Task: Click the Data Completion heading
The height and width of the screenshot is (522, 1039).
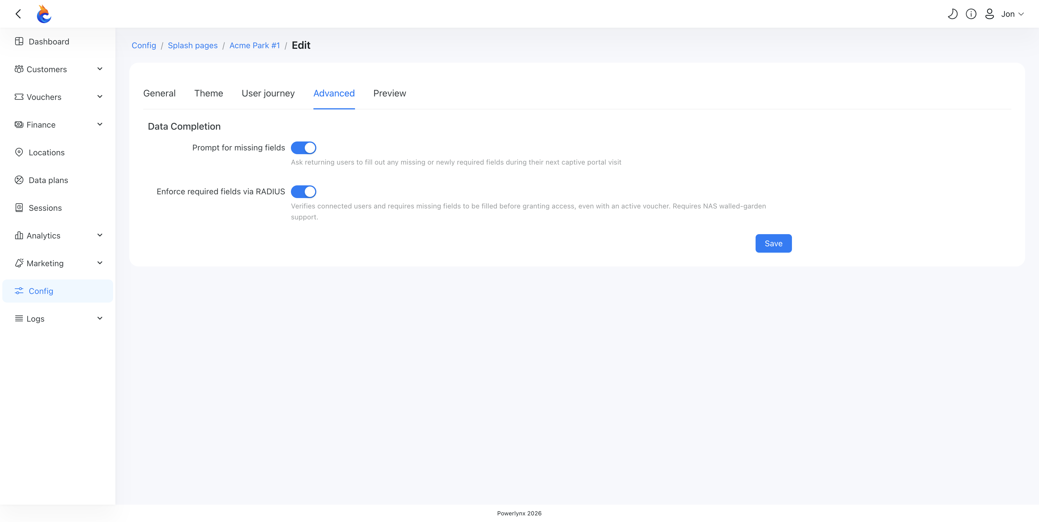Action: 184,126
